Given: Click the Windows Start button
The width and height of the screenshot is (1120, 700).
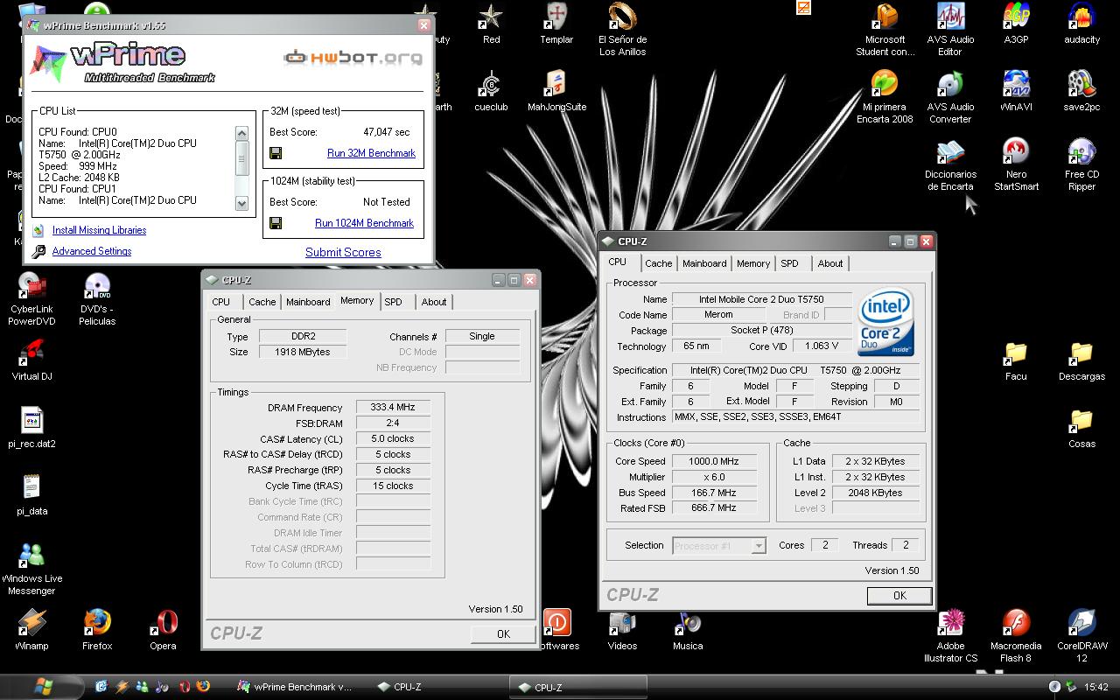Looking at the screenshot, I should [x=42, y=687].
